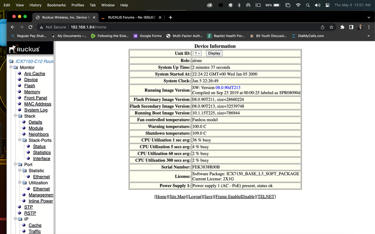This screenshot has height=234, width=375.
Task: Open the TELNET link
Action: [266, 196]
